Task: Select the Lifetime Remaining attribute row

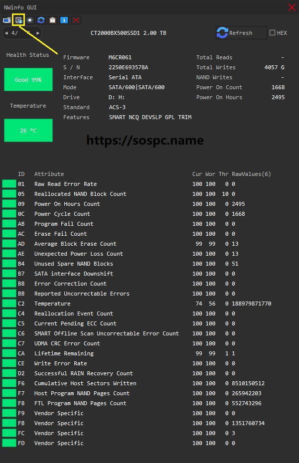Action: click(x=64, y=353)
